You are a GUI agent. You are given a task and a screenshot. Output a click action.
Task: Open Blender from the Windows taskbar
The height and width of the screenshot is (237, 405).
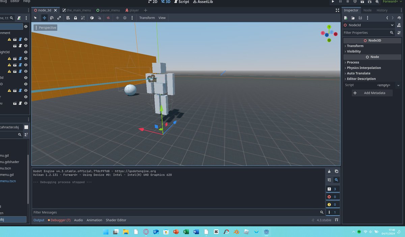click(236, 232)
